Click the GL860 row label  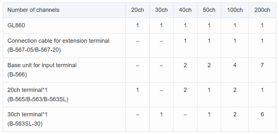16,25
